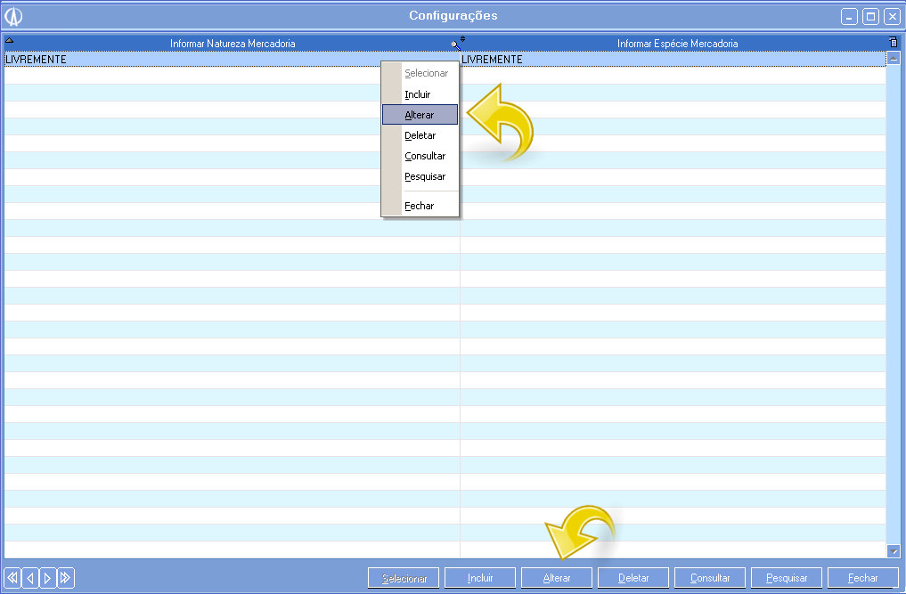Go to previous record arrow

[30, 578]
